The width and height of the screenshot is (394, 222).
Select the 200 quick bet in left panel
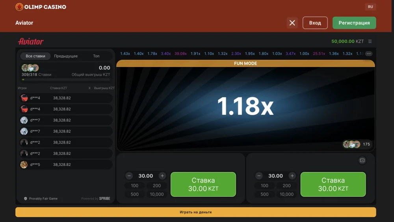(157, 186)
